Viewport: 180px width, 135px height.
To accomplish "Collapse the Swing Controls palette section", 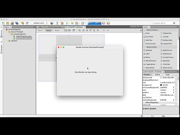I will click(145, 47).
